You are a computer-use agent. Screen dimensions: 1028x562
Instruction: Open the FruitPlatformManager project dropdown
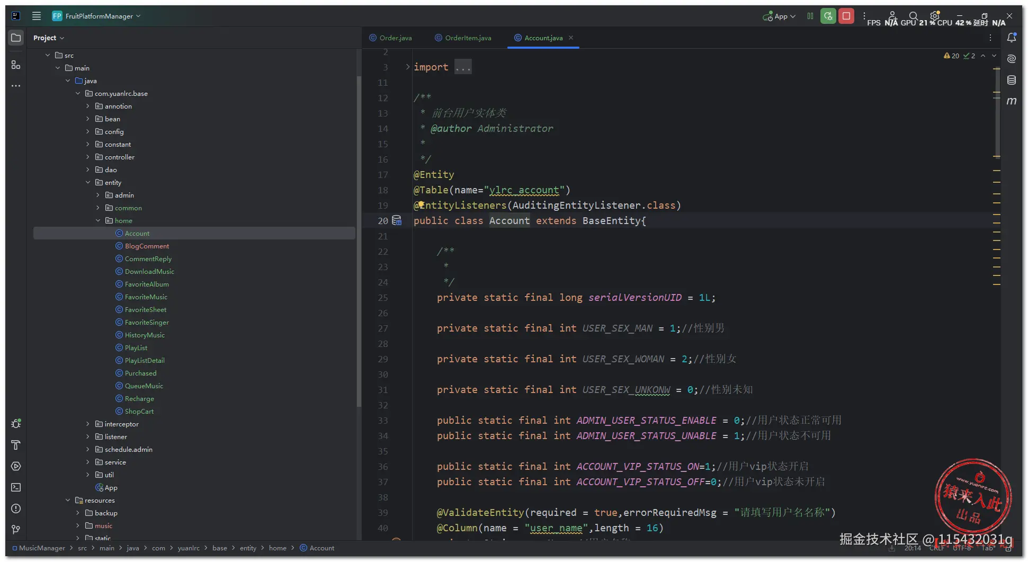(x=96, y=16)
